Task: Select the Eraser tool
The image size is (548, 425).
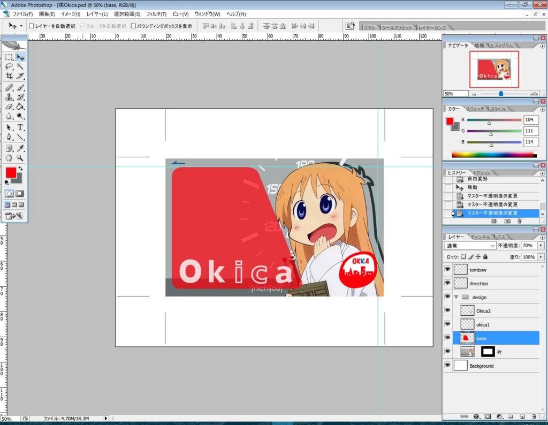Action: (9, 107)
